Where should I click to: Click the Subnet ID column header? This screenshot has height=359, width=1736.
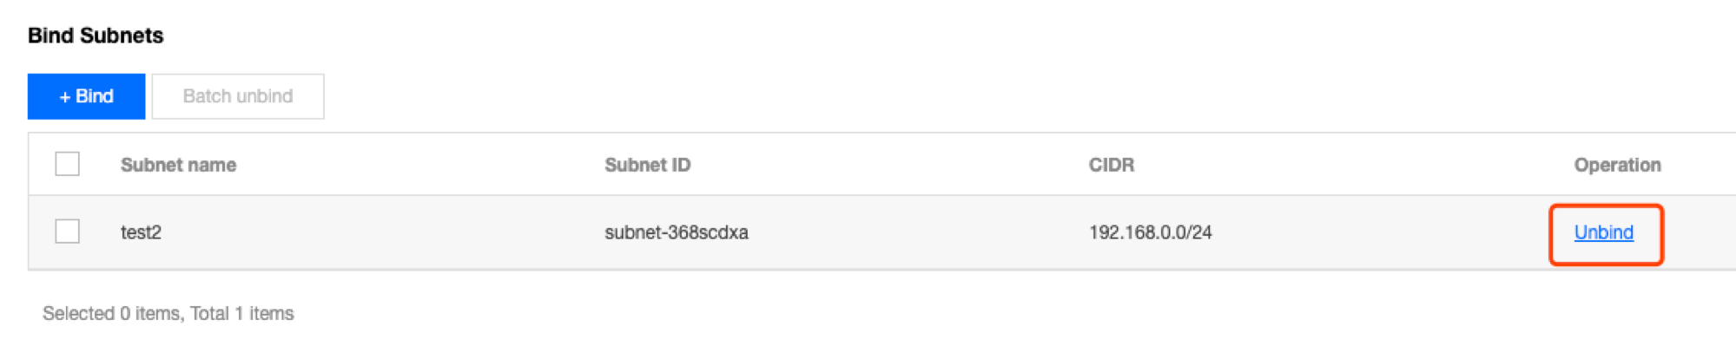tap(647, 165)
